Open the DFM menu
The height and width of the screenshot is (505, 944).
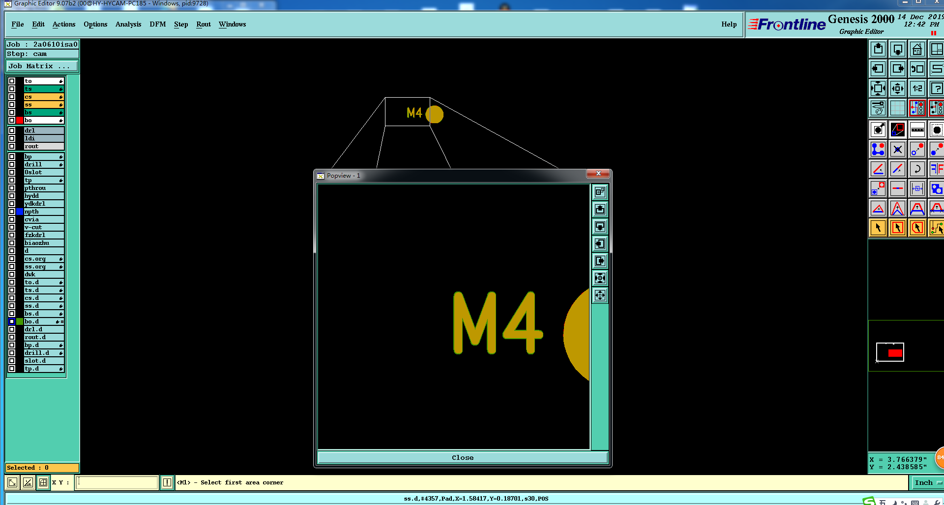coord(158,25)
